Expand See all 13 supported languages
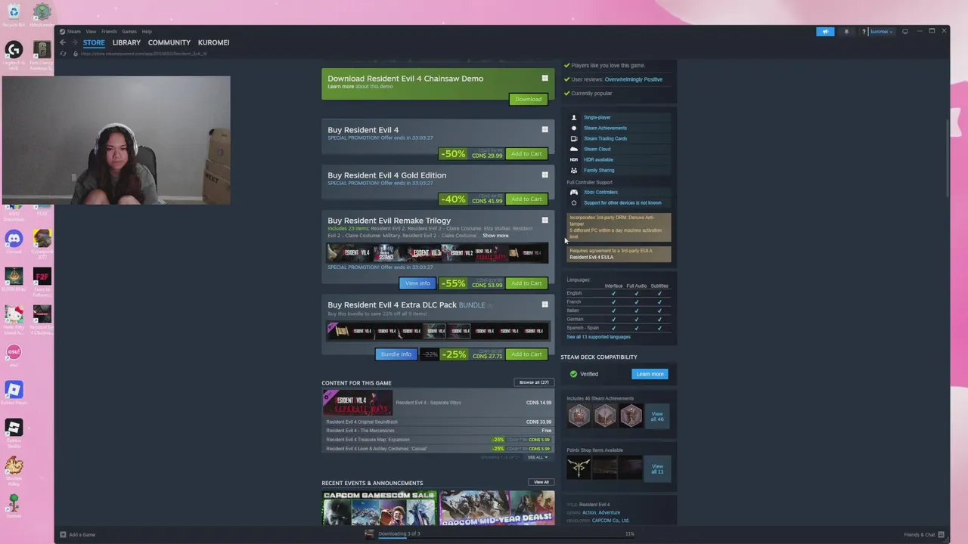The width and height of the screenshot is (968, 544). [x=598, y=337]
